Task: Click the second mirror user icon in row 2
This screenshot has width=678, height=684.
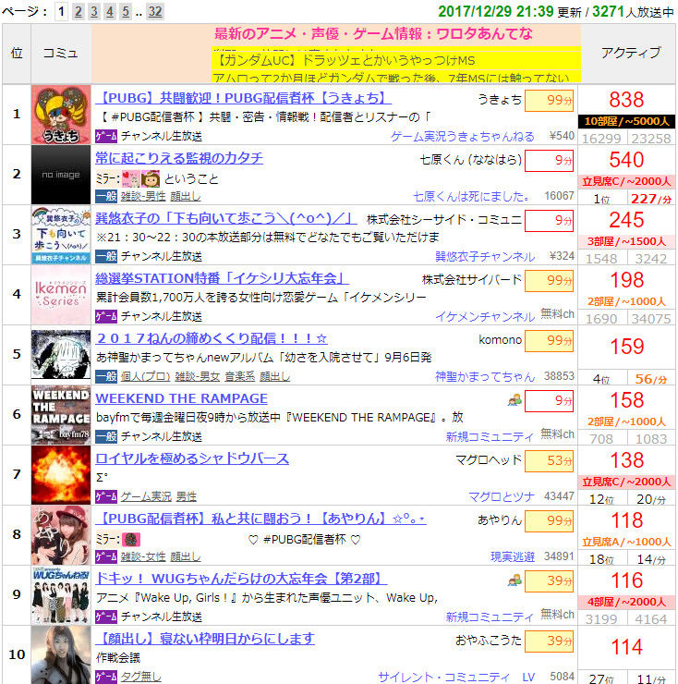Action: [x=151, y=178]
